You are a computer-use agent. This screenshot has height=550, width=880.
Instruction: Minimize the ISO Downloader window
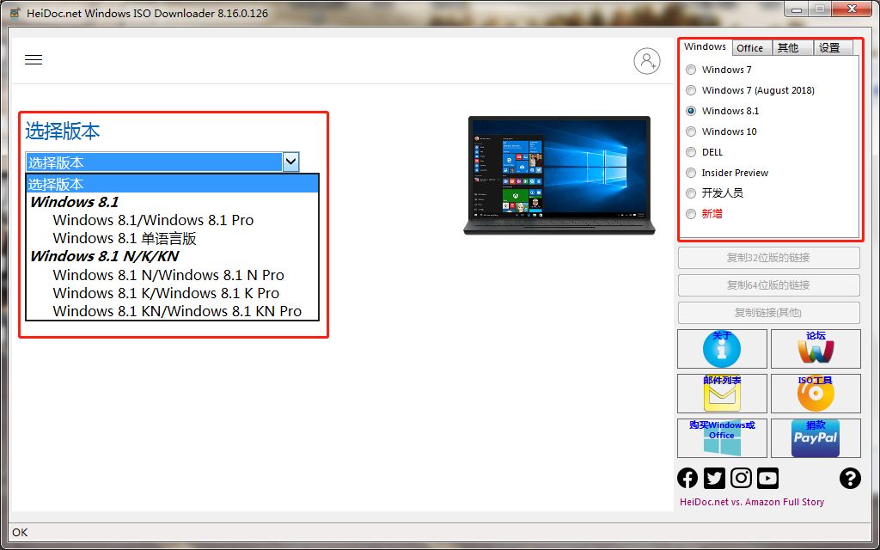tap(797, 9)
